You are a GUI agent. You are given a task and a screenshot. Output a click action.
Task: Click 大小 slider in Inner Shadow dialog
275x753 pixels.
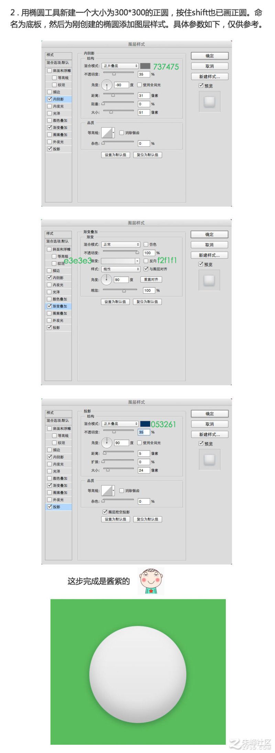coord(118,111)
